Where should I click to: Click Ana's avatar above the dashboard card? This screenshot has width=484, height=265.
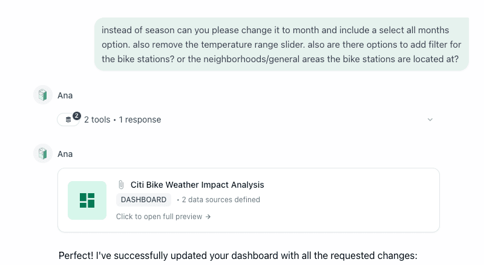[42, 153]
